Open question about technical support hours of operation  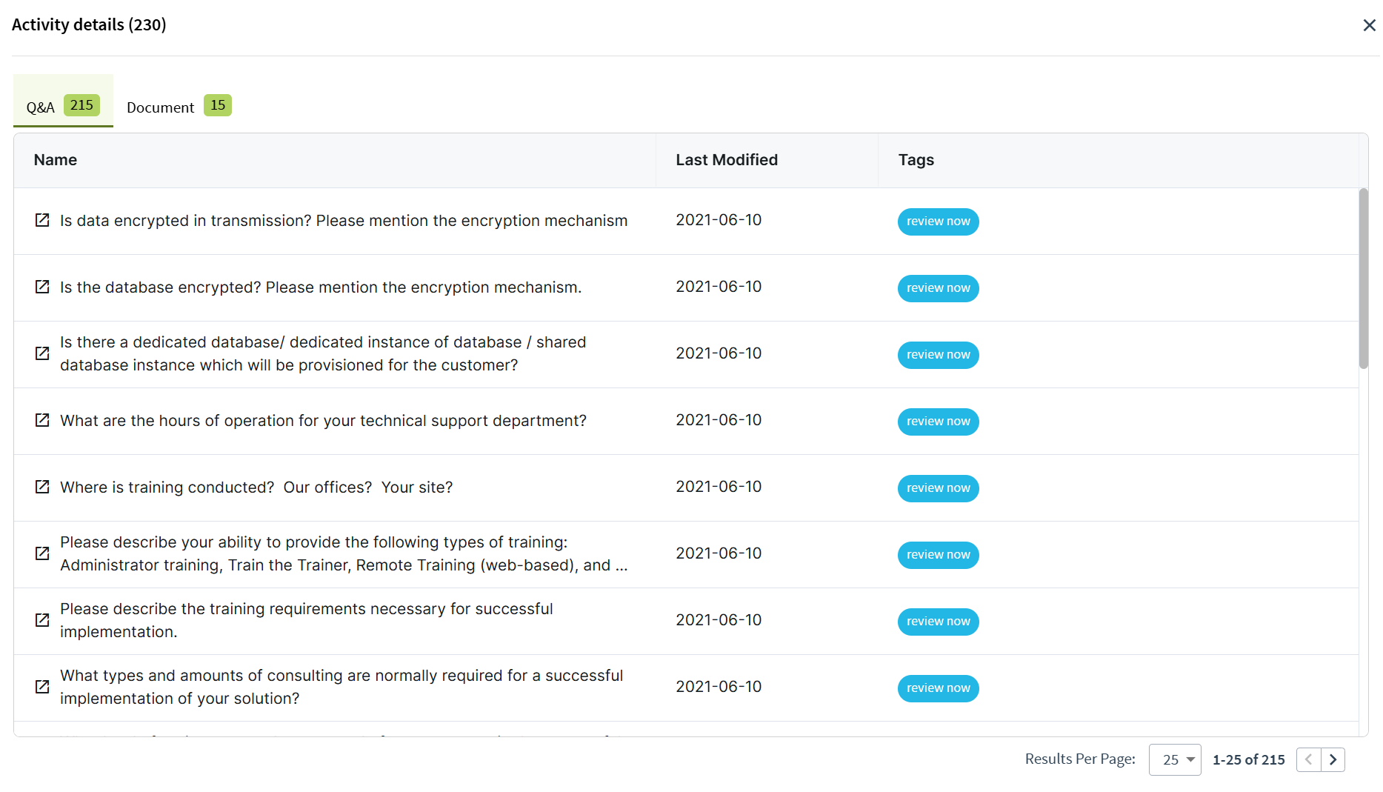click(323, 421)
